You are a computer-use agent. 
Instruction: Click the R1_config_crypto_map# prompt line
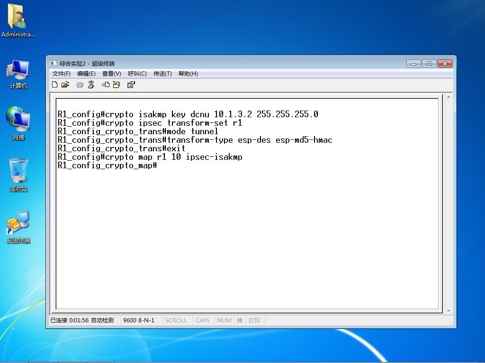click(108, 165)
